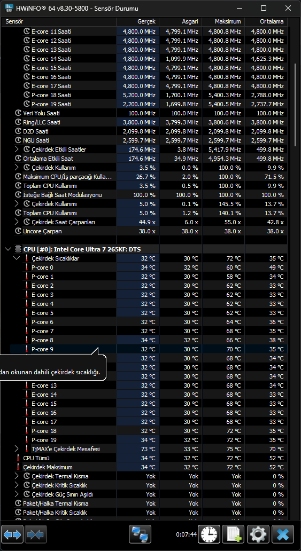
Task: Maximize the HWiNFO sensor window
Action: click(264, 8)
